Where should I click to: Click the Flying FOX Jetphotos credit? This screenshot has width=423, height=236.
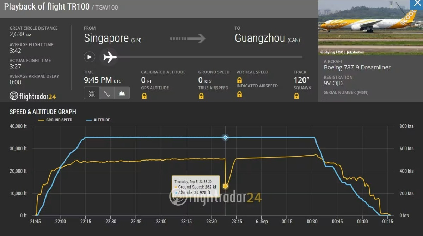click(342, 52)
